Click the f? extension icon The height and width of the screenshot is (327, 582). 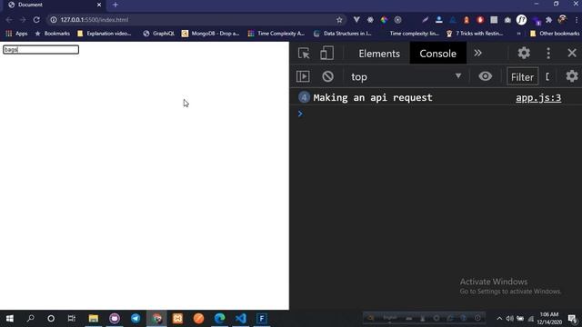(x=521, y=20)
